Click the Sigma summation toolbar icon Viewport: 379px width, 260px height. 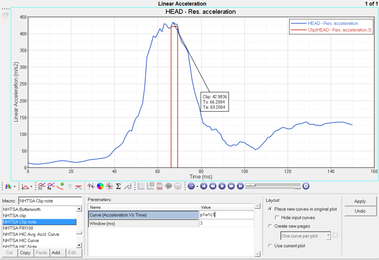point(118,186)
